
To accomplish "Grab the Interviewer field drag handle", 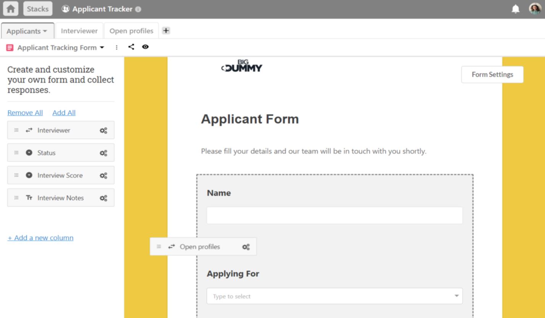I will coord(16,130).
